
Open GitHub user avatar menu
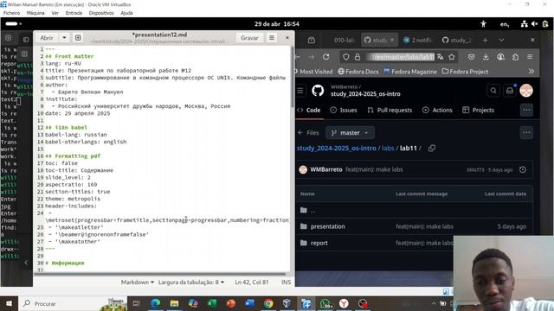[x=526, y=91]
